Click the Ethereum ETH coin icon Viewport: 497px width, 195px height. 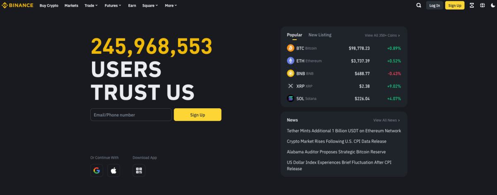[291, 61]
